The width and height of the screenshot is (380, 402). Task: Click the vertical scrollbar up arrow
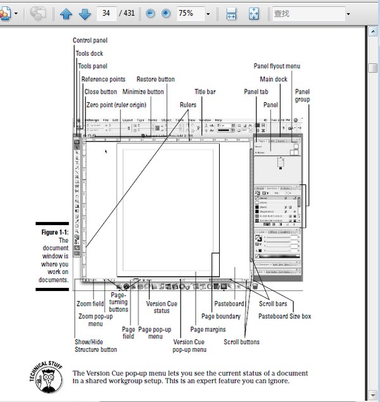(373, 32)
